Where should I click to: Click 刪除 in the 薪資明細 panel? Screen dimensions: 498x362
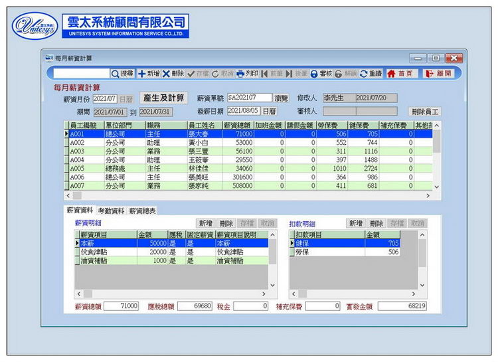(x=226, y=223)
